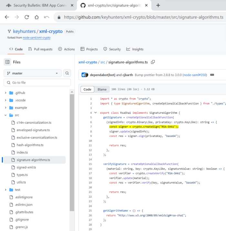Expand the test folder
Image resolution: width=226 pixels, height=231 pixels.
[5, 190]
